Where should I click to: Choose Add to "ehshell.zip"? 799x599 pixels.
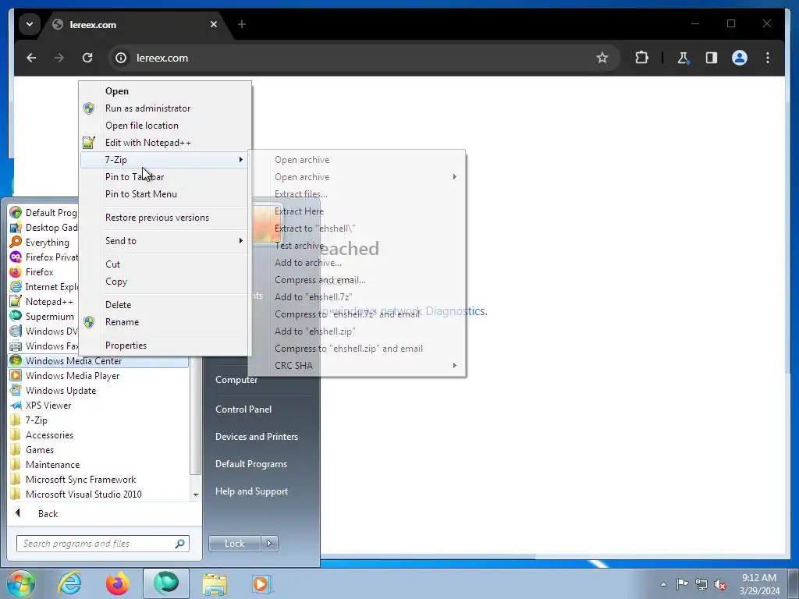[357, 331]
